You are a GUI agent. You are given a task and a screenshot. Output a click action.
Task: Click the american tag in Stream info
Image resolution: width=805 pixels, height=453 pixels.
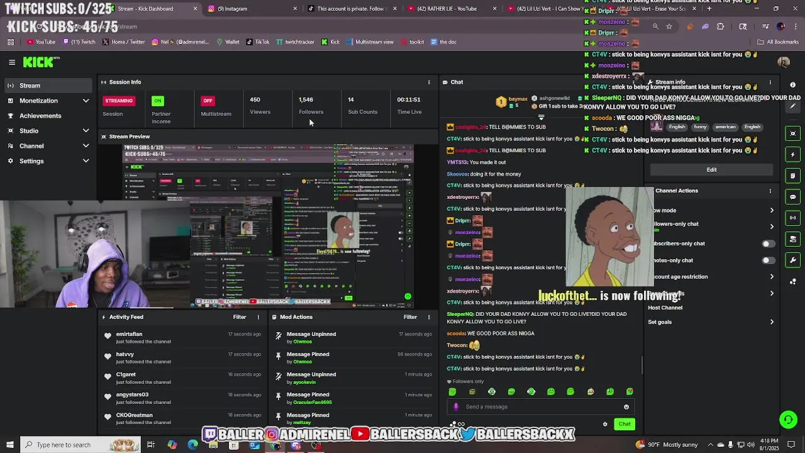click(725, 127)
